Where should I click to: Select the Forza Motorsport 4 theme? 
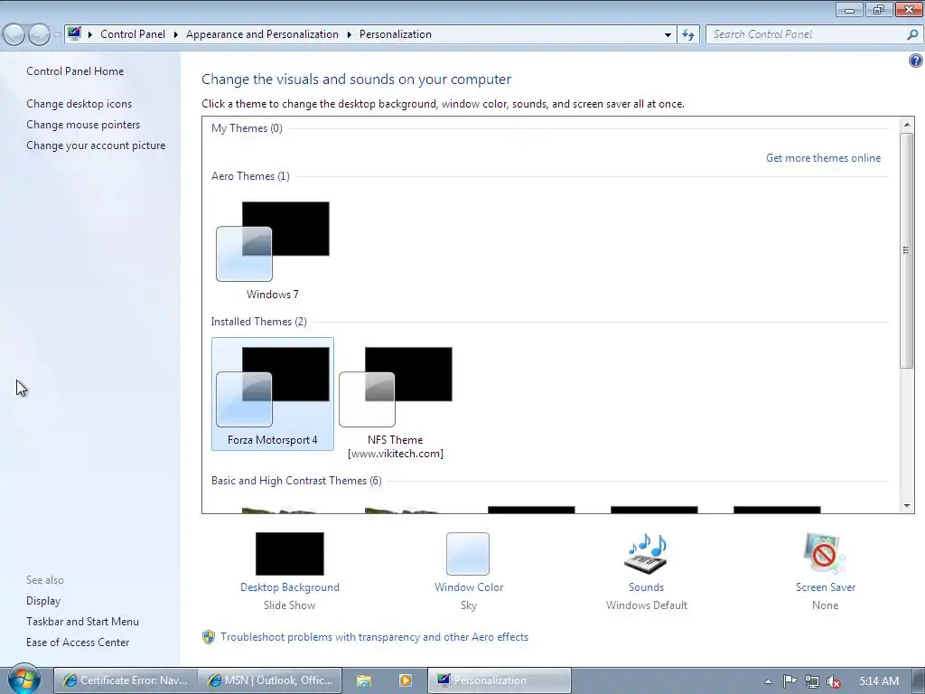(273, 394)
